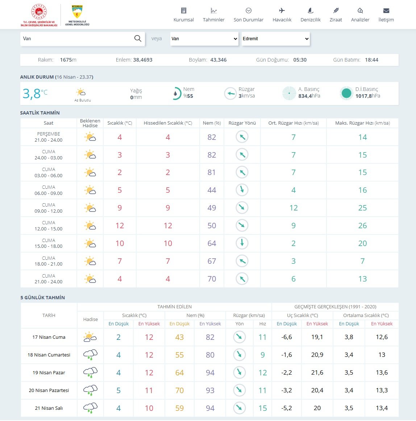This screenshot has width=416, height=421.
Task: Click the Ziraat wheat icon
Action: tap(336, 11)
